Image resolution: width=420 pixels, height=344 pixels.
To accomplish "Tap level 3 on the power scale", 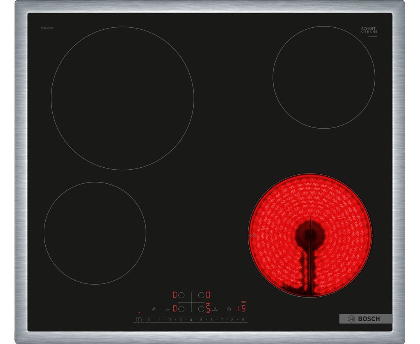I will coord(180,320).
